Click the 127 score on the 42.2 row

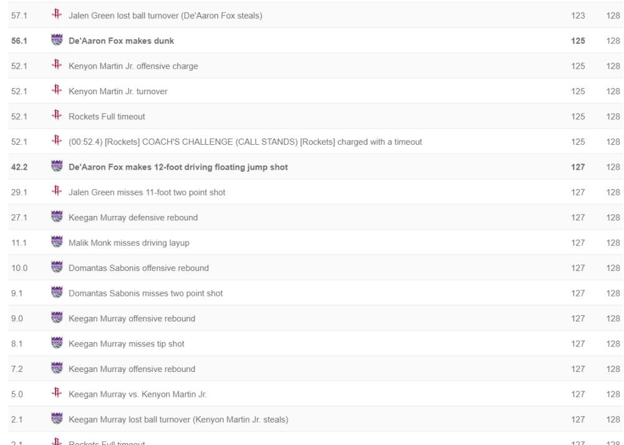click(x=578, y=167)
